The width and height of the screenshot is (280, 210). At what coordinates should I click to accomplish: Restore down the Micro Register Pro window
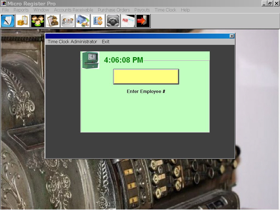click(x=270, y=4)
